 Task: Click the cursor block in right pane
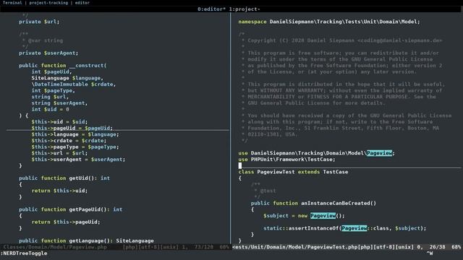(x=239, y=165)
